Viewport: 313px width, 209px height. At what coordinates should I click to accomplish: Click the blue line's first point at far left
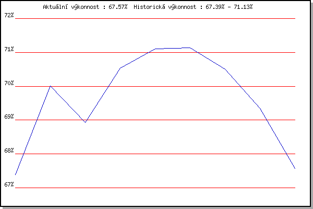click(x=16, y=175)
